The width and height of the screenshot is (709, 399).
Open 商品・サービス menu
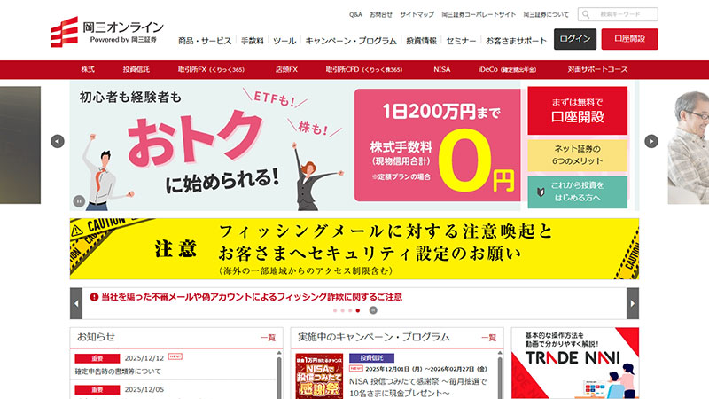coord(205,41)
